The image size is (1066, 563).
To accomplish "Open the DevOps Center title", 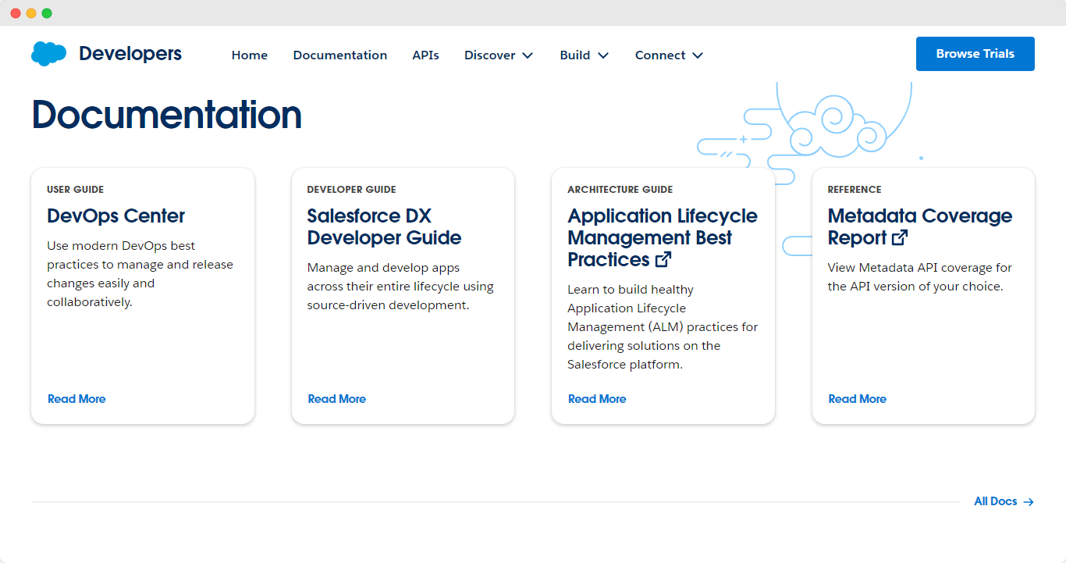I will (x=116, y=216).
